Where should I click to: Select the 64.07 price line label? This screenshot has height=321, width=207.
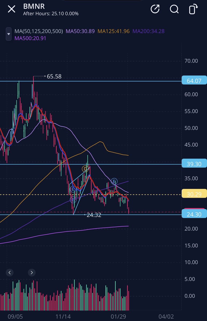tap(194, 80)
